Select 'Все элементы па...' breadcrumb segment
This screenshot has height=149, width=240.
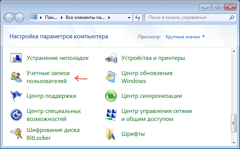pos(85,17)
